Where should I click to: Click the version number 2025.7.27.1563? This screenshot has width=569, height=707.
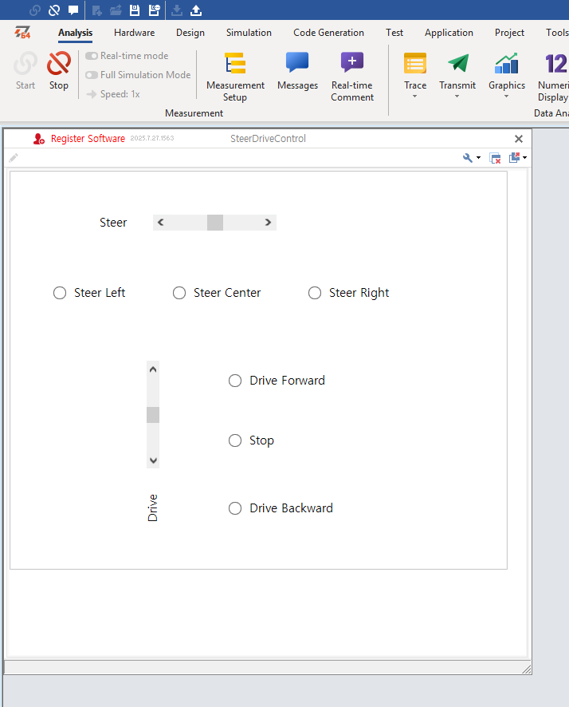(152, 138)
